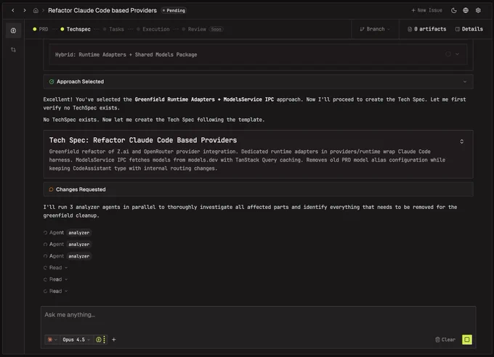The width and height of the screenshot is (494, 357).
Task: Click the Pending status badge
Action: coord(174,10)
